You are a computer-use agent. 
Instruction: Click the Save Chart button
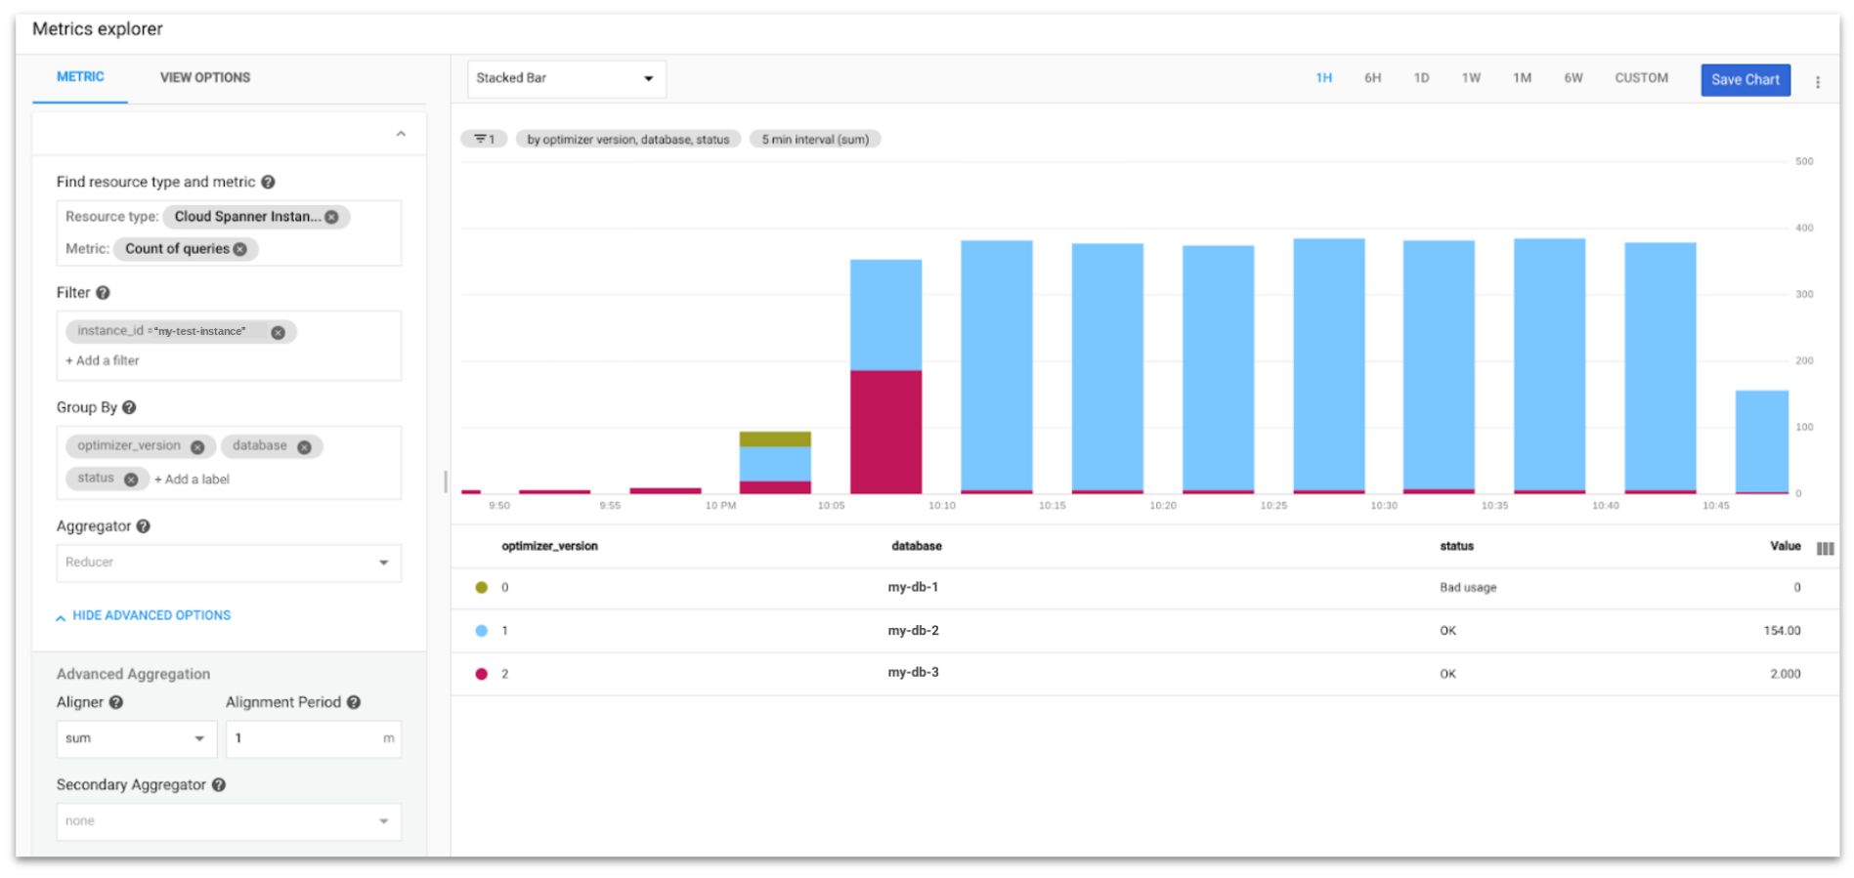[1745, 80]
